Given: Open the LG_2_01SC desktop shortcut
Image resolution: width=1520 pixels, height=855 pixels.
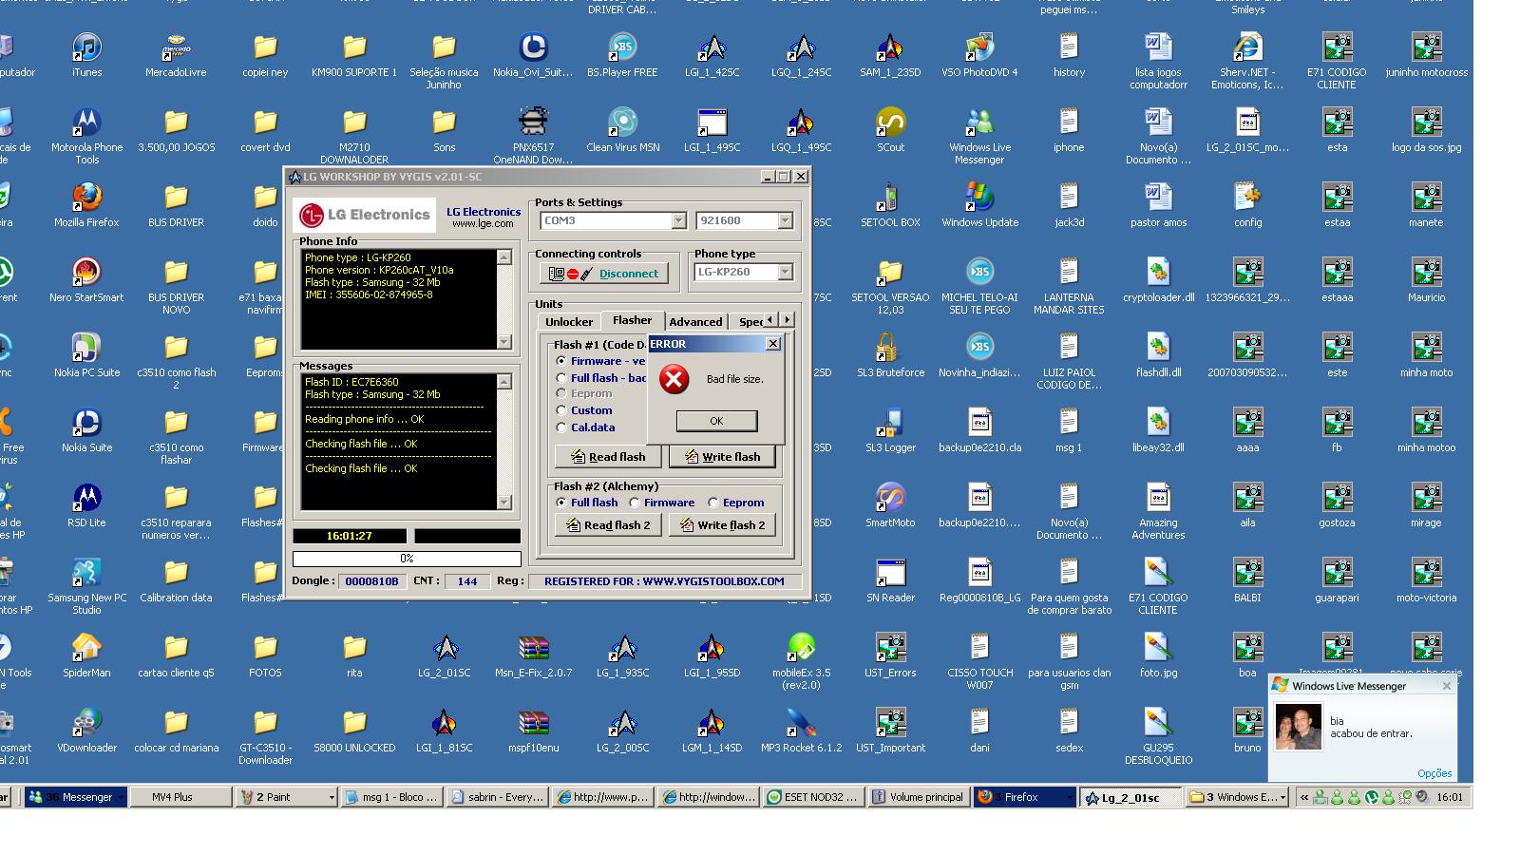Looking at the screenshot, I should (x=444, y=655).
